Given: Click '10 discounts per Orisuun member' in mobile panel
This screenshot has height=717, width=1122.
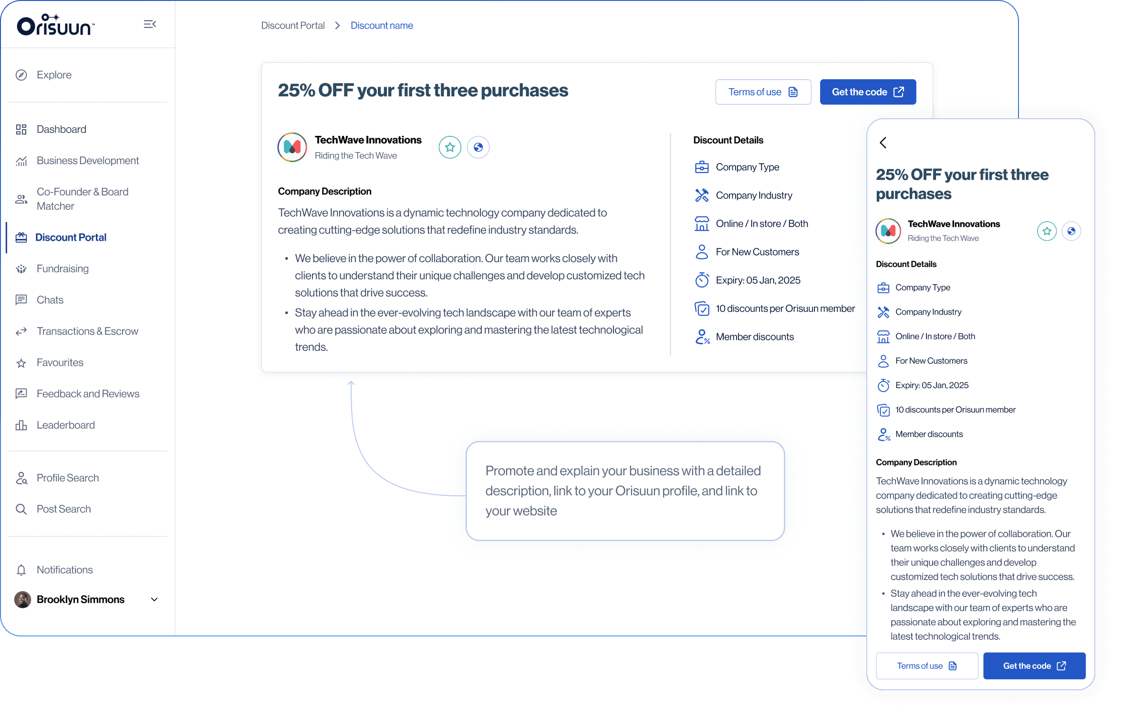Looking at the screenshot, I should pyautogui.click(x=956, y=410).
